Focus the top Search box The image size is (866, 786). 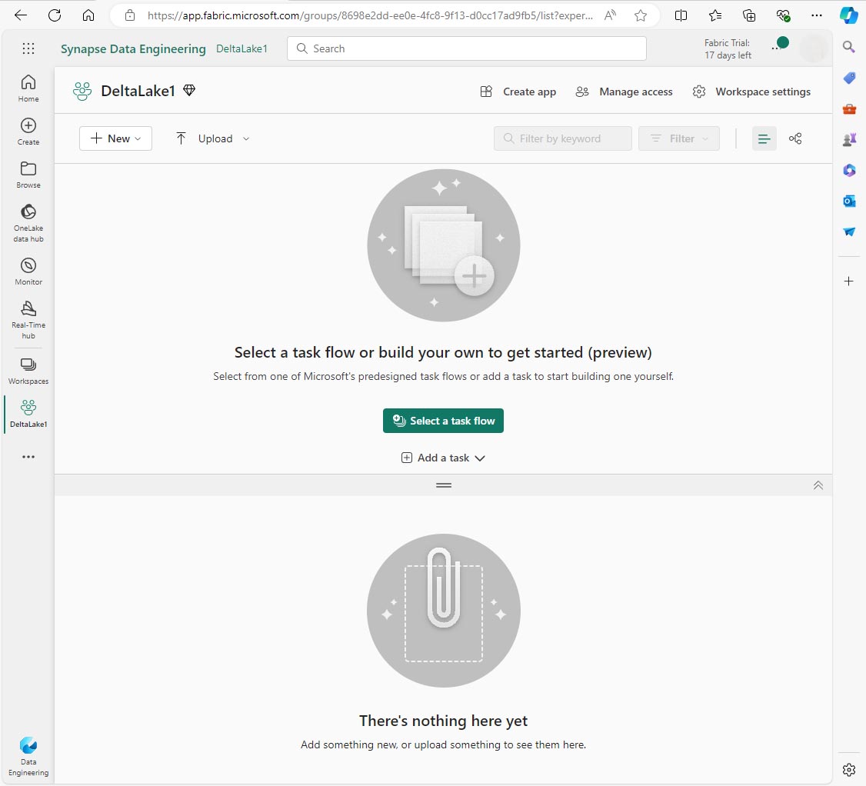[467, 48]
